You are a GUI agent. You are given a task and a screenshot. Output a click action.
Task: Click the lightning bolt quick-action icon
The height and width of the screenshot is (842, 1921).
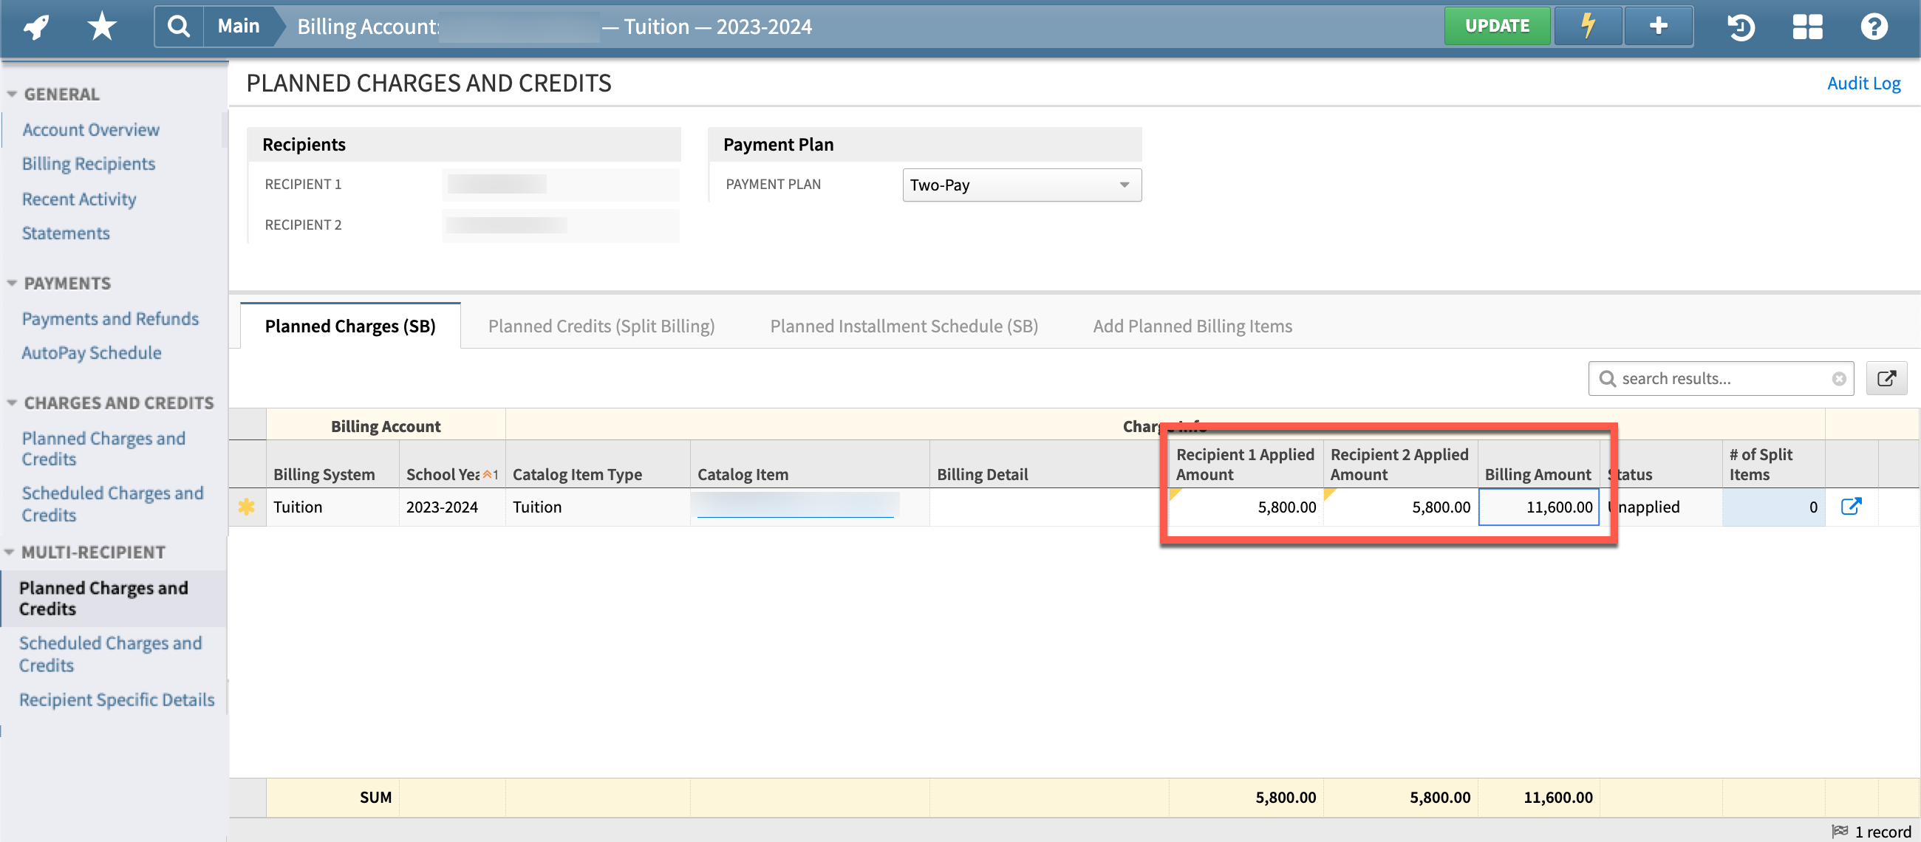click(1587, 25)
